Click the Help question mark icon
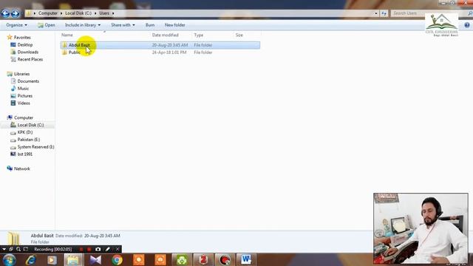This screenshot has width=473, height=266. click(x=467, y=25)
